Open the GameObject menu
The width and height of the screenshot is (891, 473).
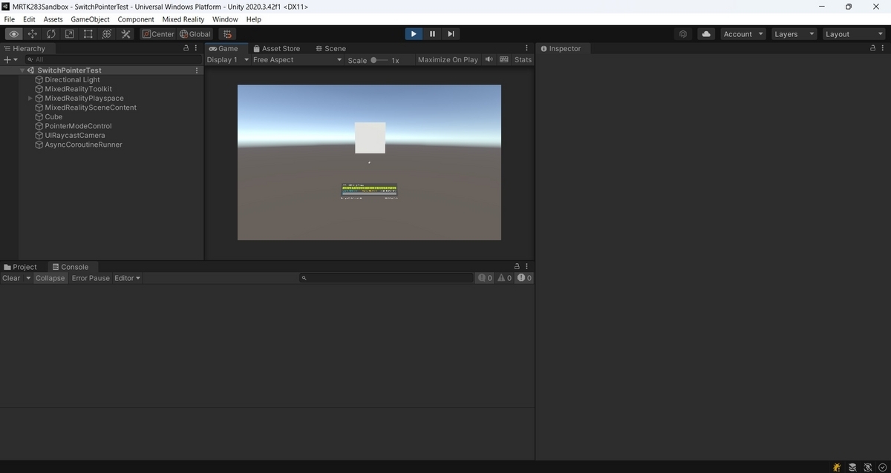coord(90,19)
